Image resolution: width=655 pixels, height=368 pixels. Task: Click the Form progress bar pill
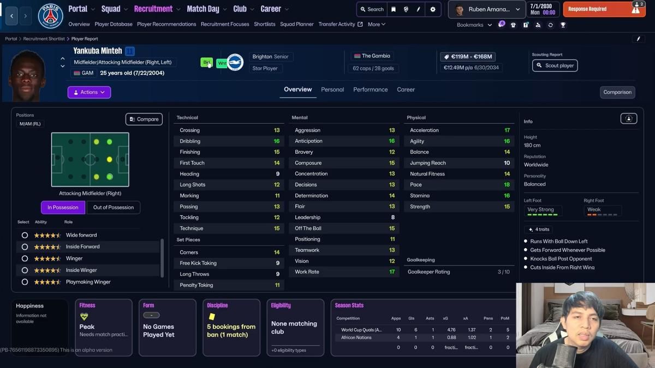(151, 315)
